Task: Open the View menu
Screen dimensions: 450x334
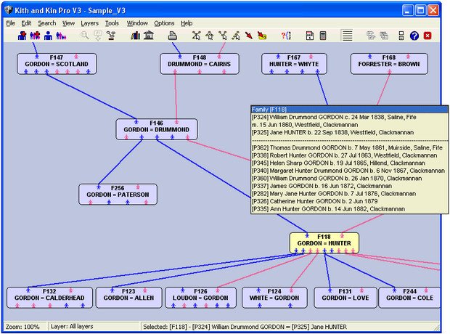Action: pyautogui.click(x=69, y=23)
